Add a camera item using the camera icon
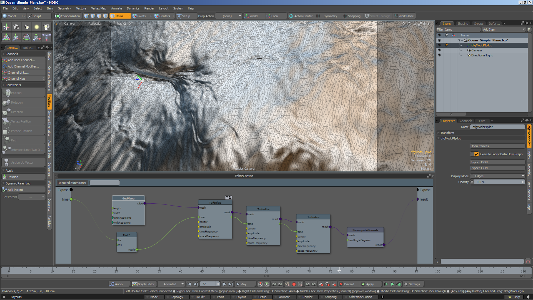533x300 pixels. click(16, 27)
